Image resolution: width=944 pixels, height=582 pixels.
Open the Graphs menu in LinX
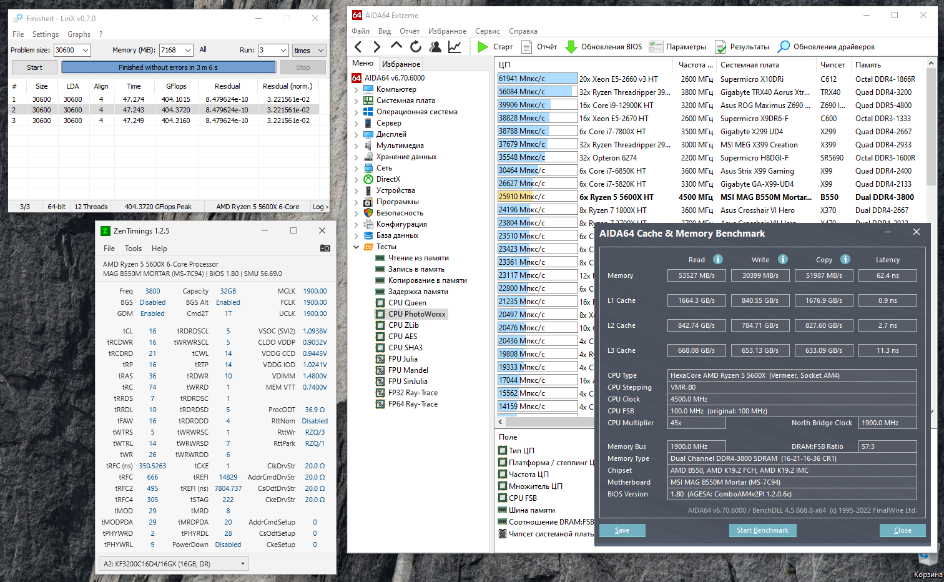click(x=79, y=34)
